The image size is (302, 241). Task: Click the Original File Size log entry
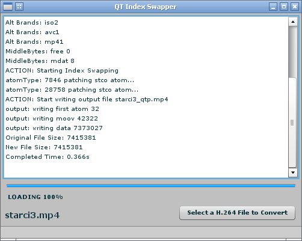(51, 138)
